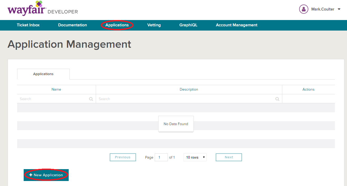Focus the Name search field
The image size is (347, 186).
(56, 99)
